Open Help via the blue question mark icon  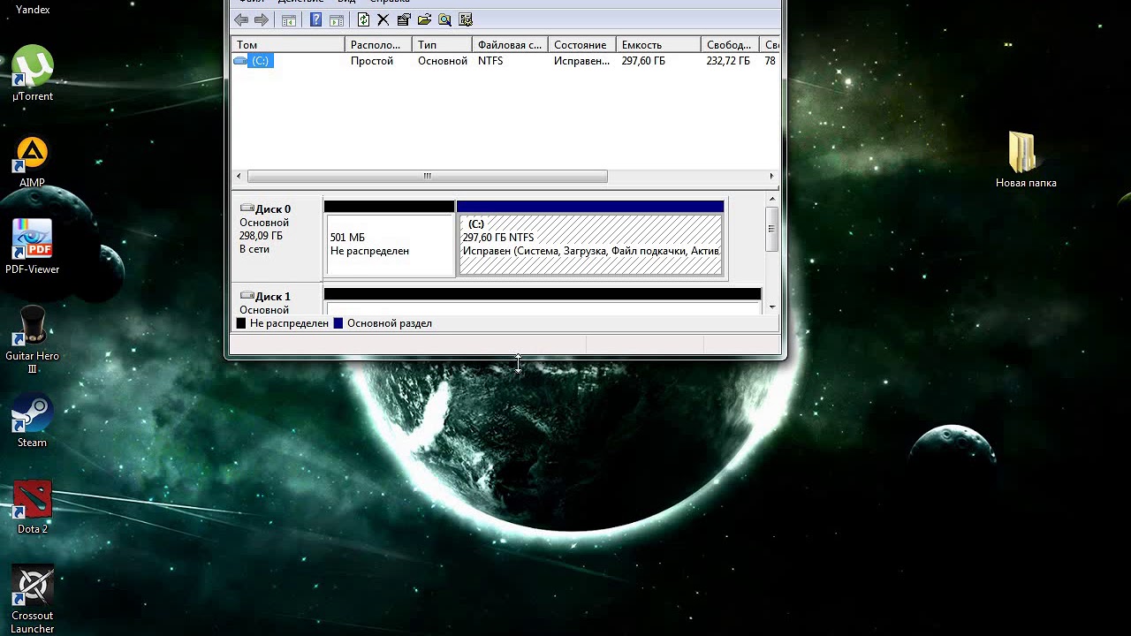pyautogui.click(x=315, y=19)
